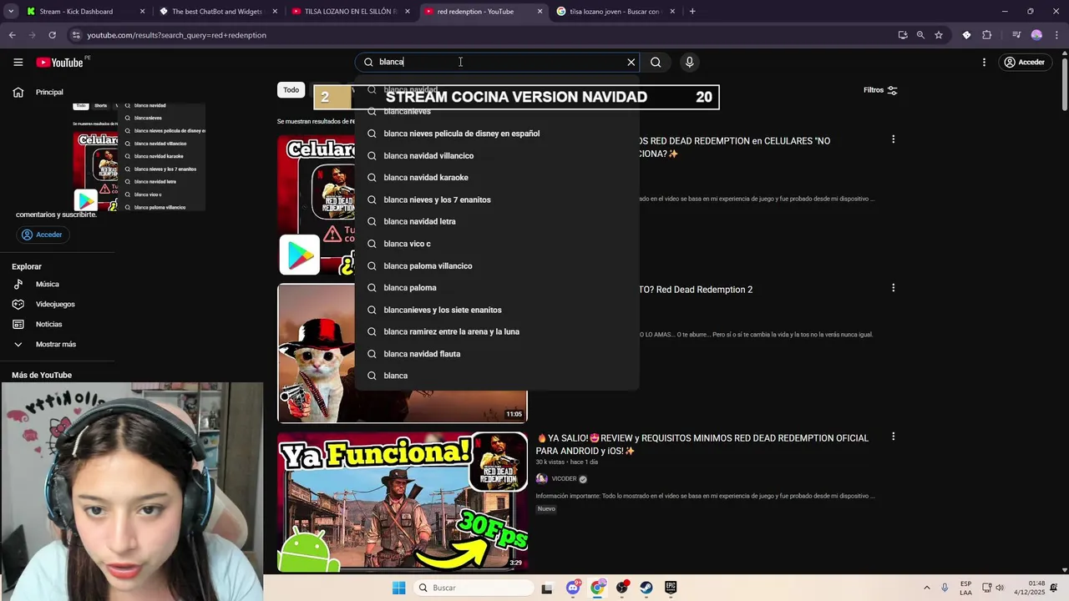The image size is (1069, 601).
Task: Open the VICODER channel link
Action: (564, 479)
